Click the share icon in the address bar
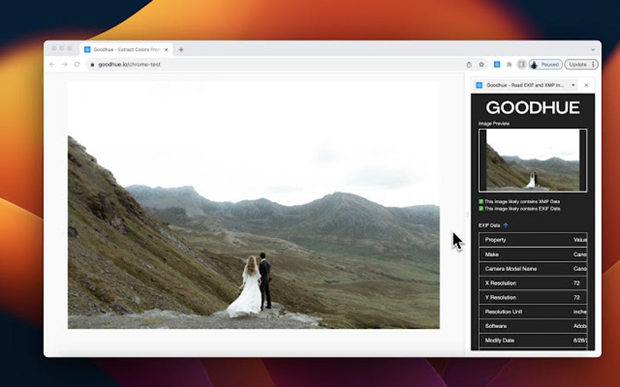The width and height of the screenshot is (620, 387). click(x=469, y=64)
